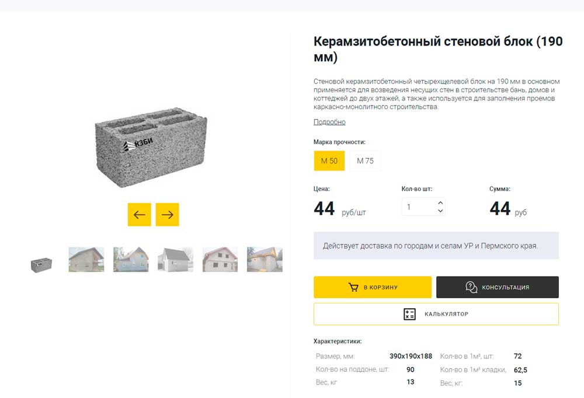The height and width of the screenshot is (398, 584).
Task: Click the previous image left arrow
Action: coord(140,215)
